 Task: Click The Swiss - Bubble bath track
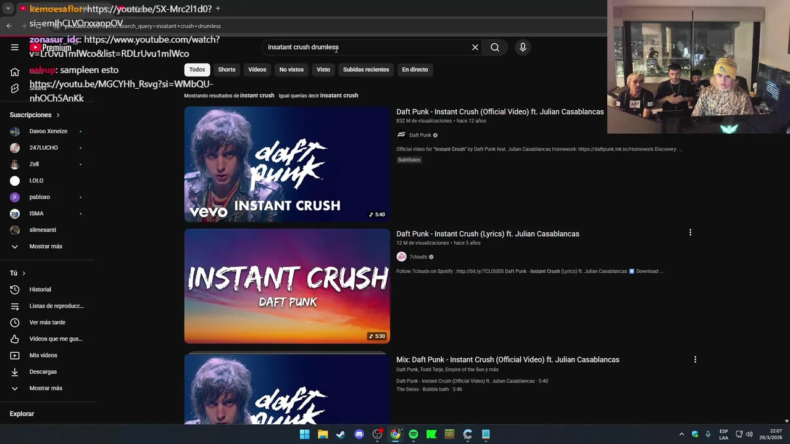click(429, 389)
